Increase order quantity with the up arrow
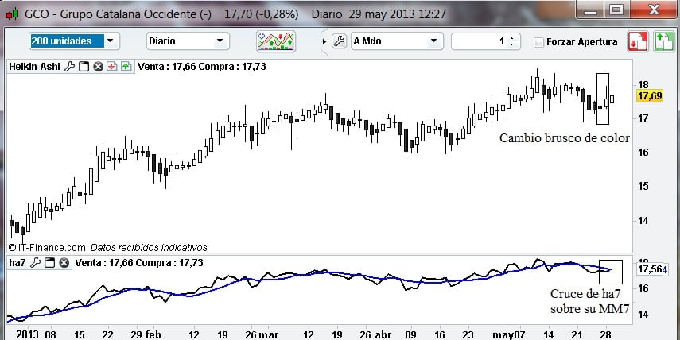Screen dimensions: 680x340 point(511,37)
